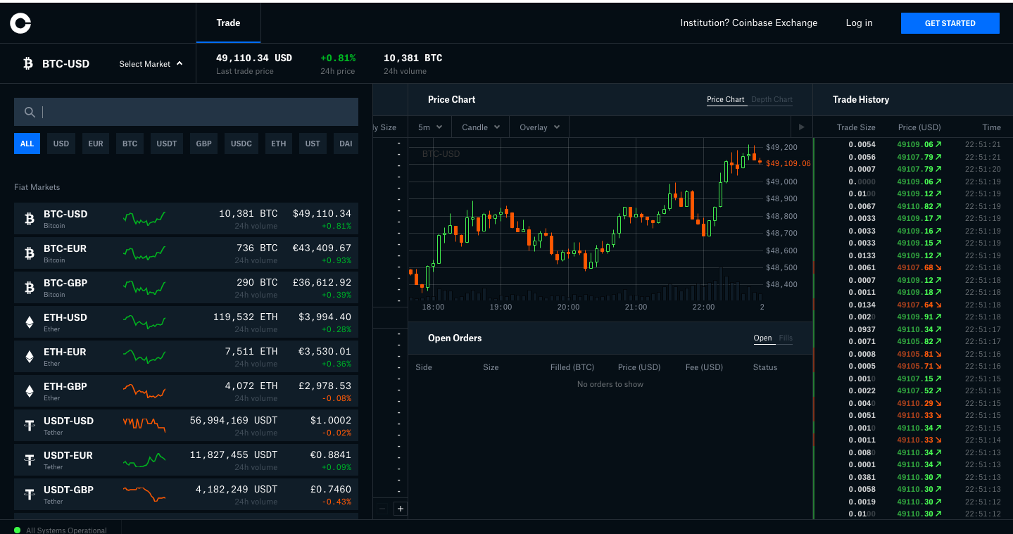This screenshot has width=1013, height=534.
Task: Click the Tether icon in USDT-EUR row
Action: coord(30,460)
